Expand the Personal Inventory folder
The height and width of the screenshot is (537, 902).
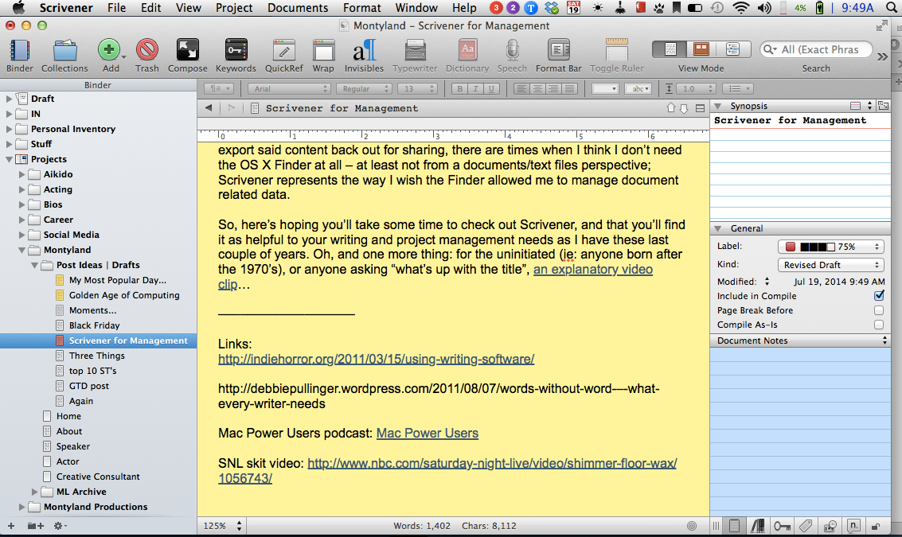[x=9, y=129]
